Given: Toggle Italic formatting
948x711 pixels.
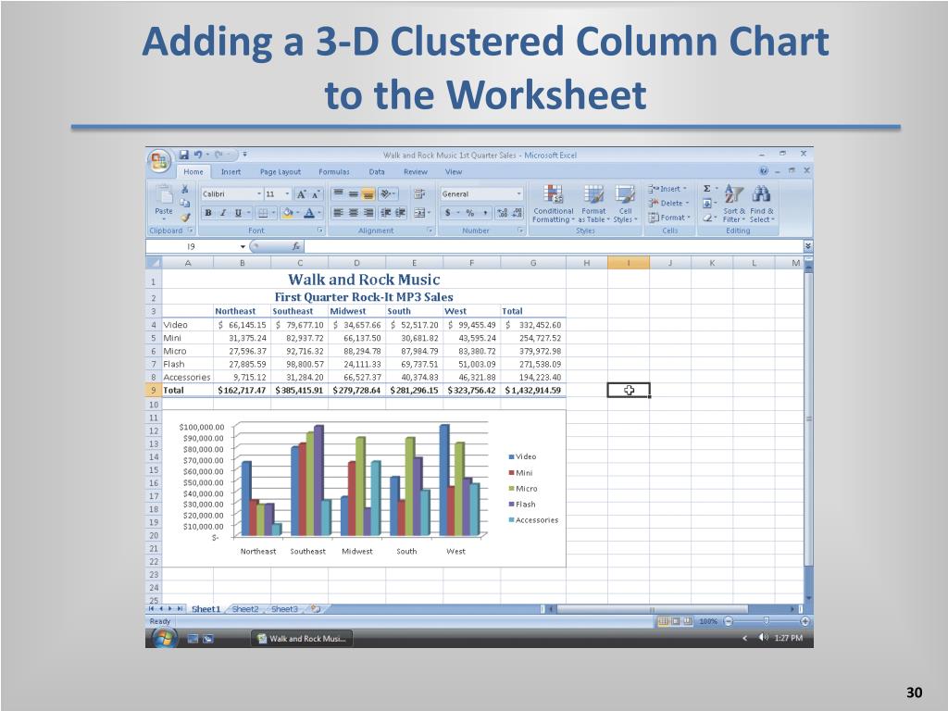Looking at the screenshot, I should point(223,213).
